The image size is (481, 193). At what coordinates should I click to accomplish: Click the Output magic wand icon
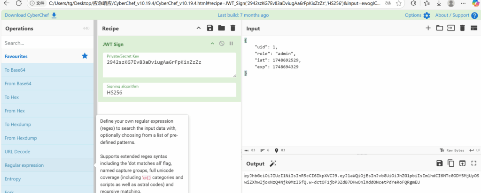pyautogui.click(x=273, y=163)
